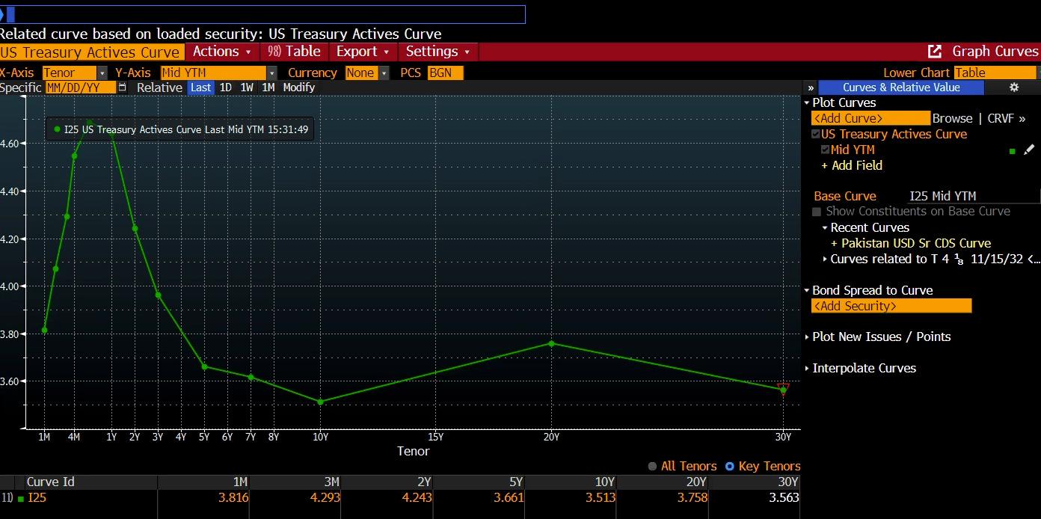This screenshot has height=519, width=1041.
Task: Open Graph Curves pop-out icon
Action: (x=934, y=52)
